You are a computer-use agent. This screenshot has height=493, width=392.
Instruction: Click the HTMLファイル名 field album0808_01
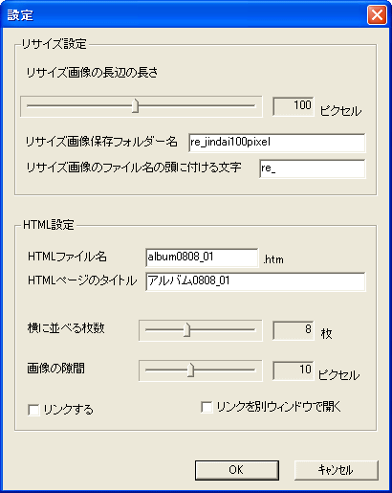pyautogui.click(x=202, y=258)
